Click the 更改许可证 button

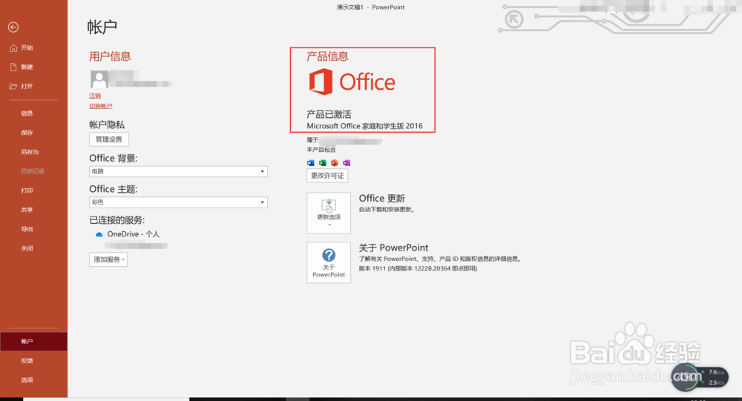327,176
